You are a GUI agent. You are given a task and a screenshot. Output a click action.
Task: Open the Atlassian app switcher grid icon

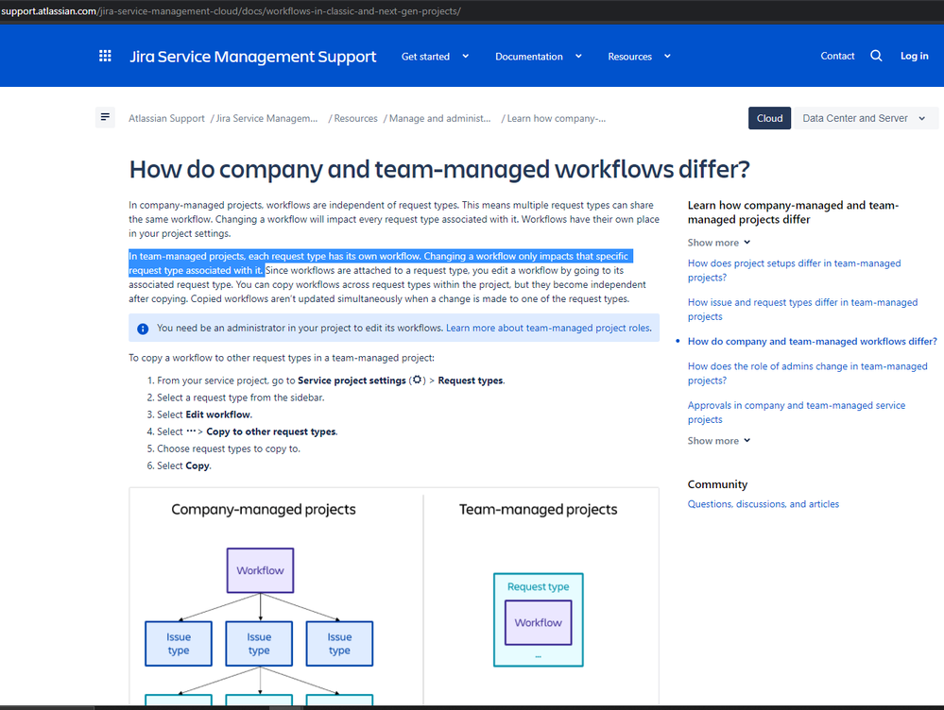coord(105,56)
